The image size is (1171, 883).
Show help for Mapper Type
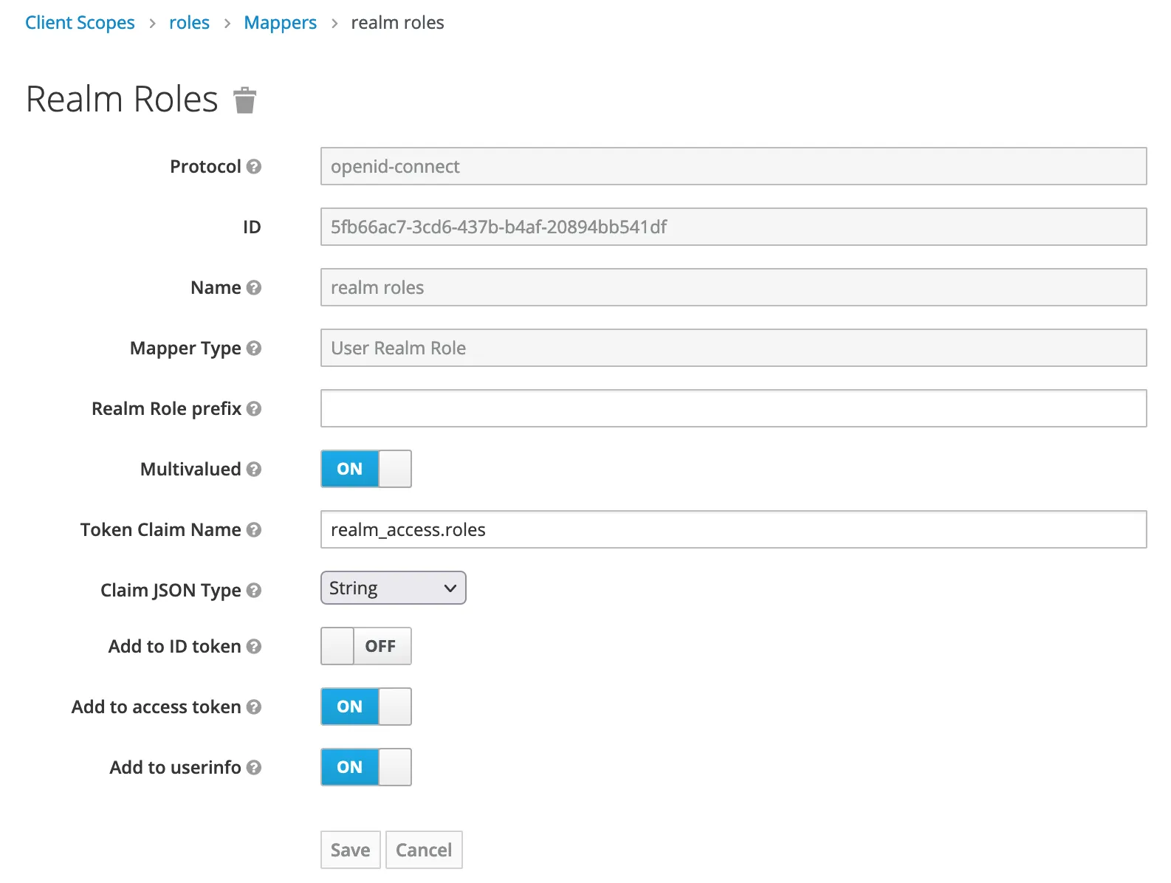254,348
